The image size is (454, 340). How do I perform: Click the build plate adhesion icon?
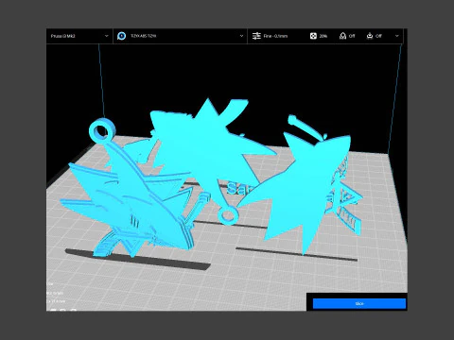pyautogui.click(x=370, y=36)
